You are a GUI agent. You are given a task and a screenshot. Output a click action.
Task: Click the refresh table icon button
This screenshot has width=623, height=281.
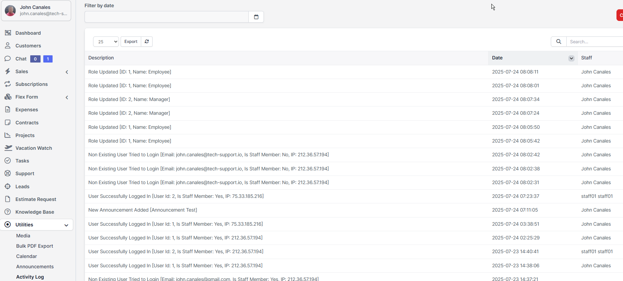pyautogui.click(x=147, y=42)
